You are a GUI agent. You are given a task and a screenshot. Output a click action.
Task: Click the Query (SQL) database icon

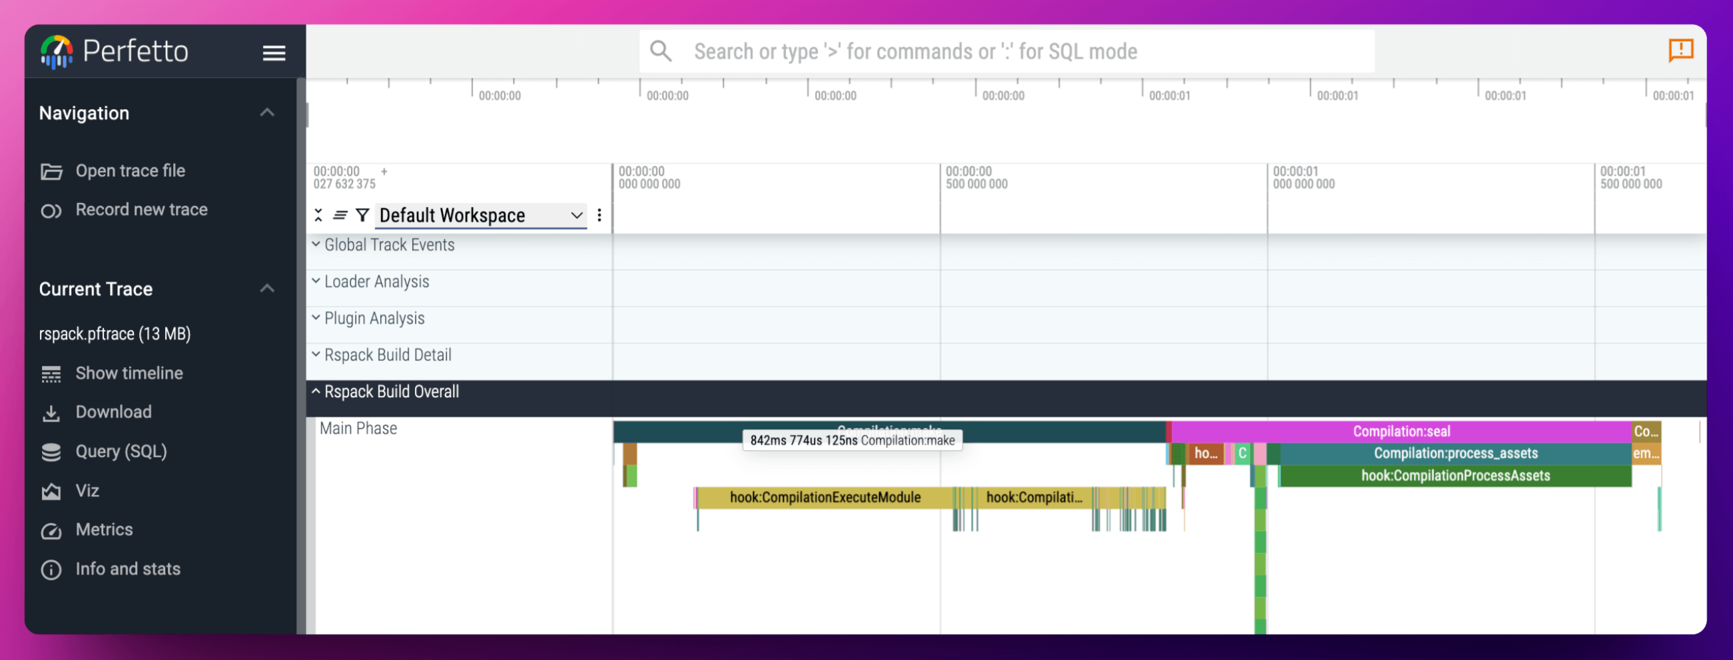tap(51, 452)
